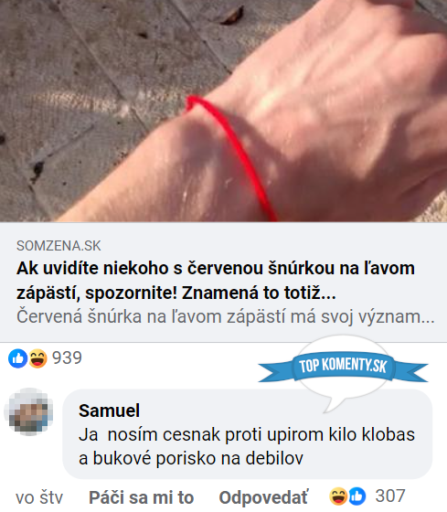Click the blue like icon on the comment
Screen dimensions: 447x512
pos(357,496)
